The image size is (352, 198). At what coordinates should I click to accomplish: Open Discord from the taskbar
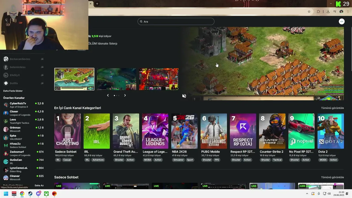pos(38,194)
